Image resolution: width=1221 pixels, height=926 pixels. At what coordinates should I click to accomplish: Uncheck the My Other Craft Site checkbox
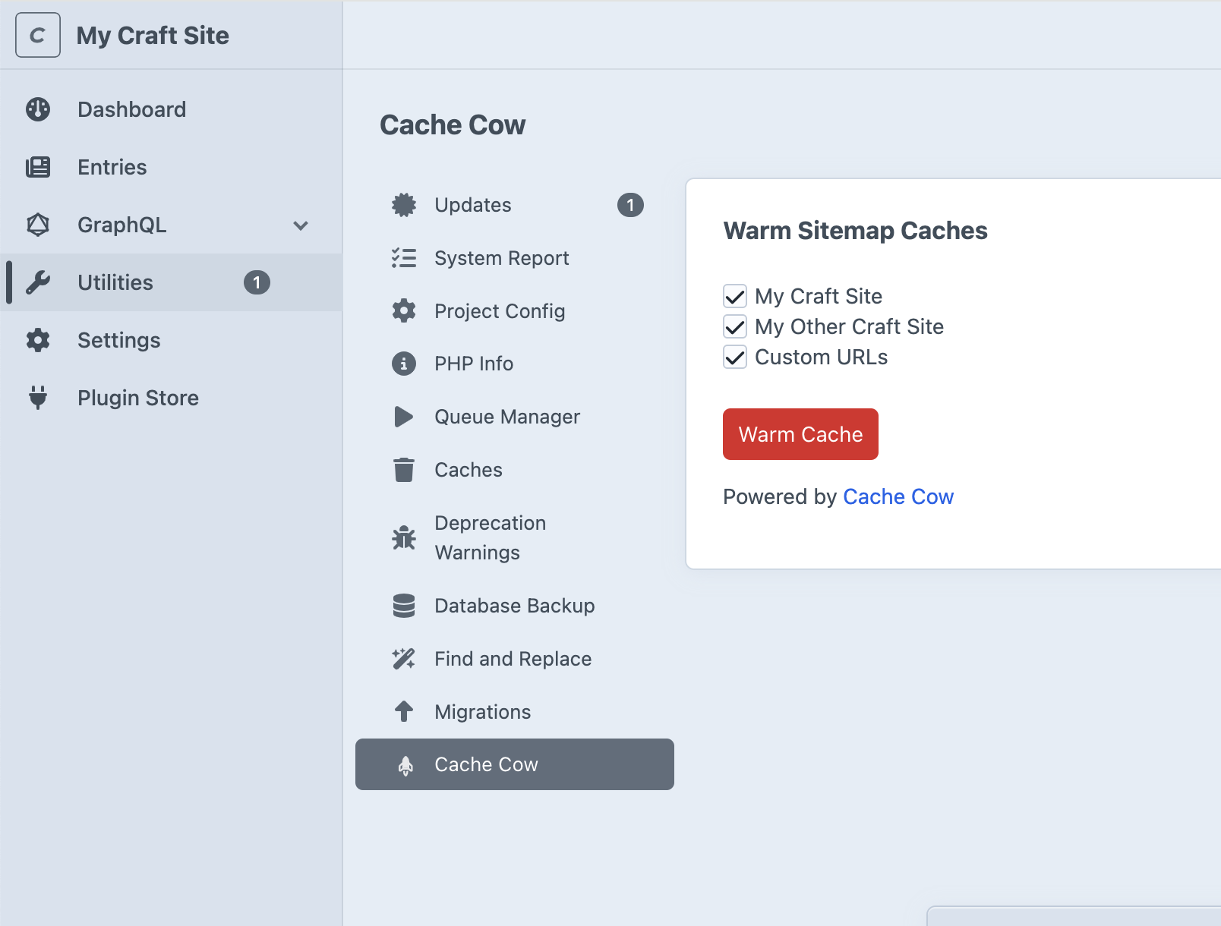[735, 326]
